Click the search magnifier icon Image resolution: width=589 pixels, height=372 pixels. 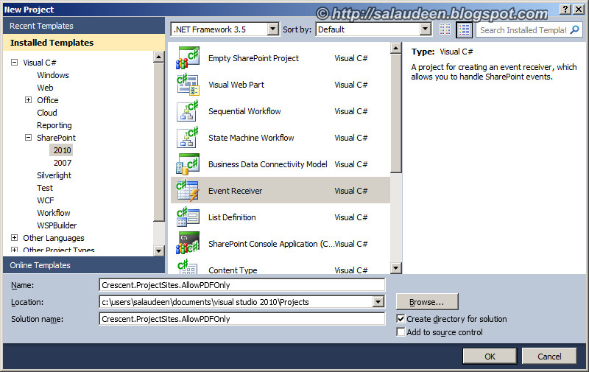click(x=575, y=29)
